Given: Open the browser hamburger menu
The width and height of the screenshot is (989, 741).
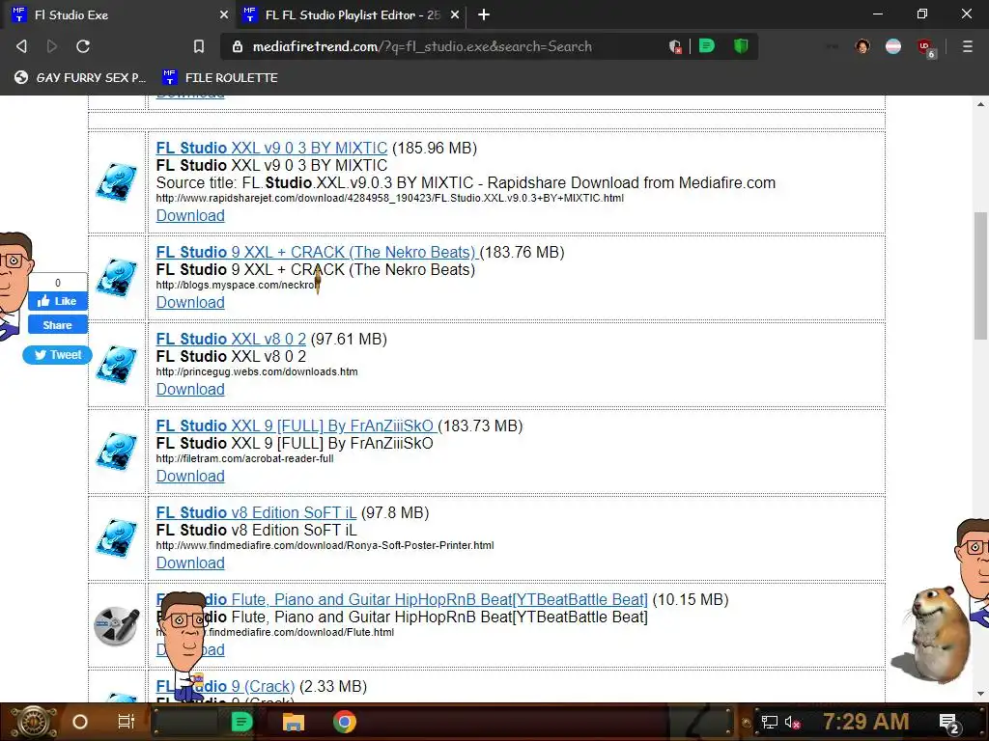Looking at the screenshot, I should click(968, 46).
